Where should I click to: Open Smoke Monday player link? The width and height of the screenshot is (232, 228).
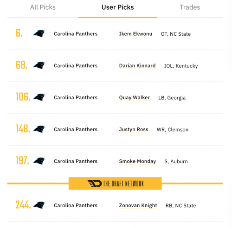point(137,161)
